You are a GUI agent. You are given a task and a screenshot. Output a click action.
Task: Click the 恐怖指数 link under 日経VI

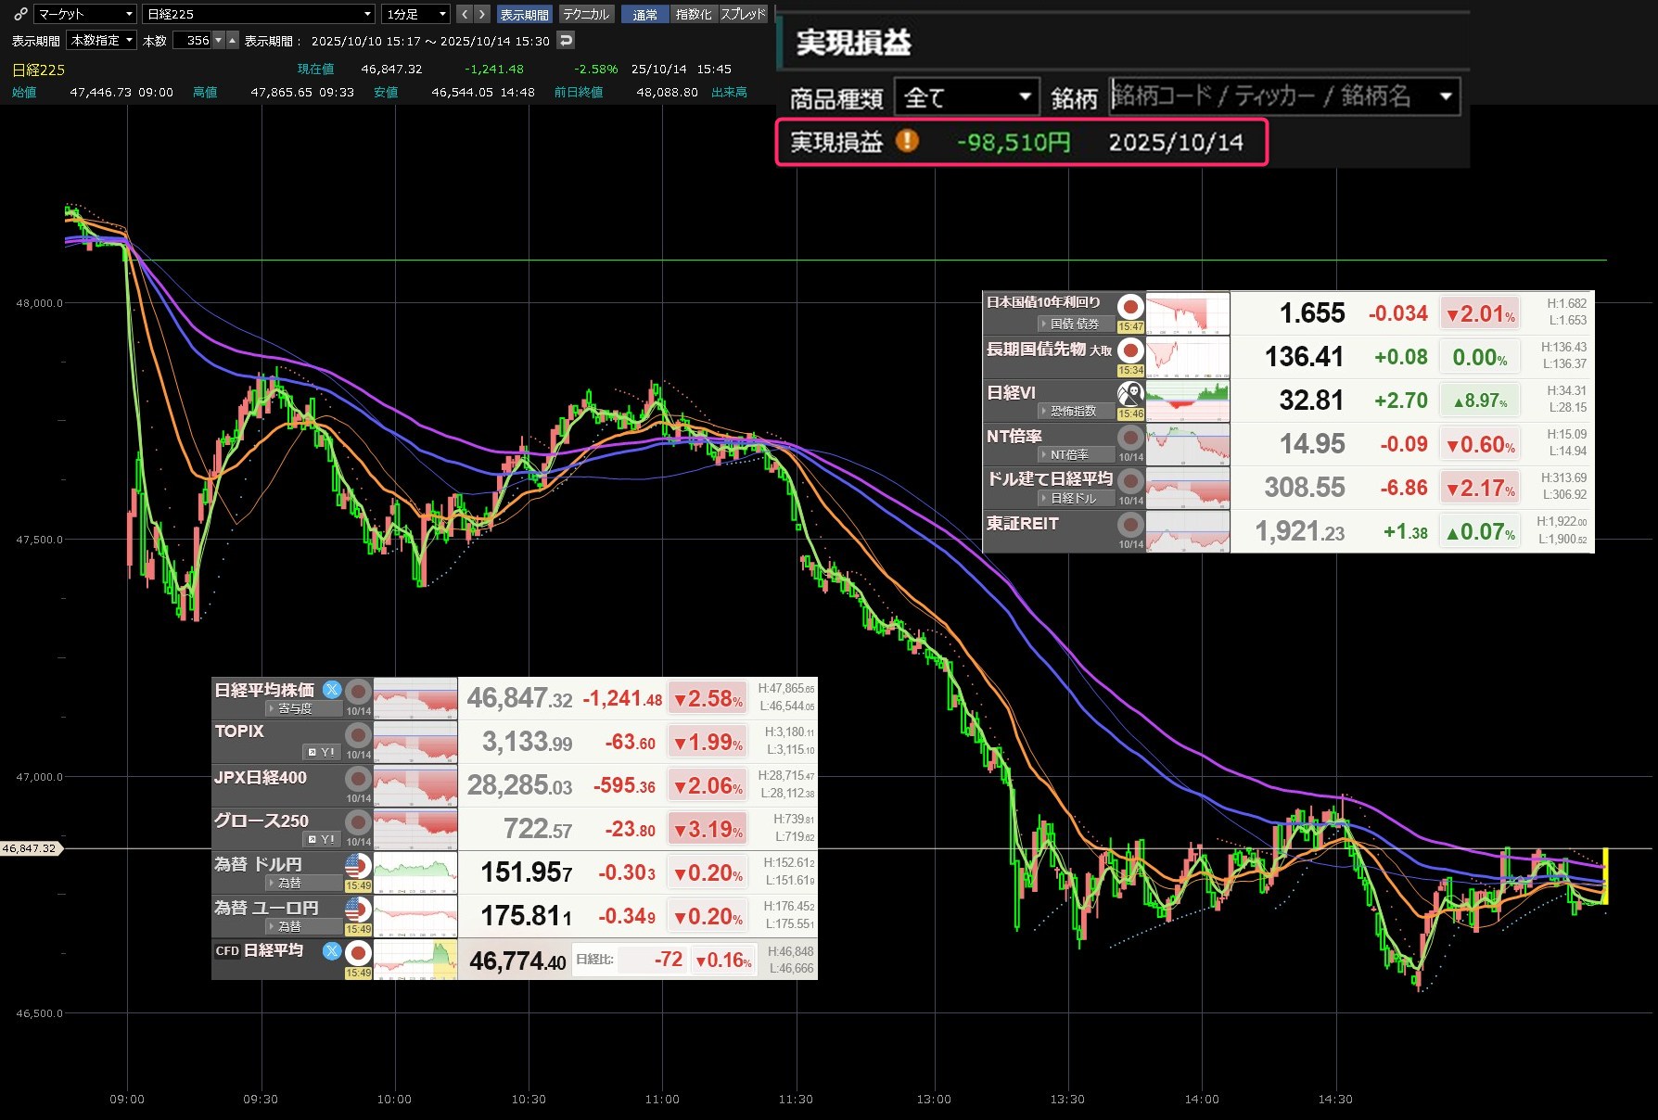coord(1072,411)
